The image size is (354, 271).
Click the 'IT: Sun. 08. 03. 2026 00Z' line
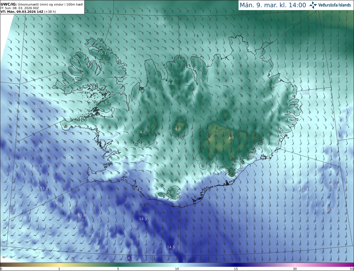[x=20, y=8]
